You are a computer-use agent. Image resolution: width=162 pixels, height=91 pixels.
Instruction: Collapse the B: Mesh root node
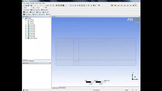tap(23, 18)
